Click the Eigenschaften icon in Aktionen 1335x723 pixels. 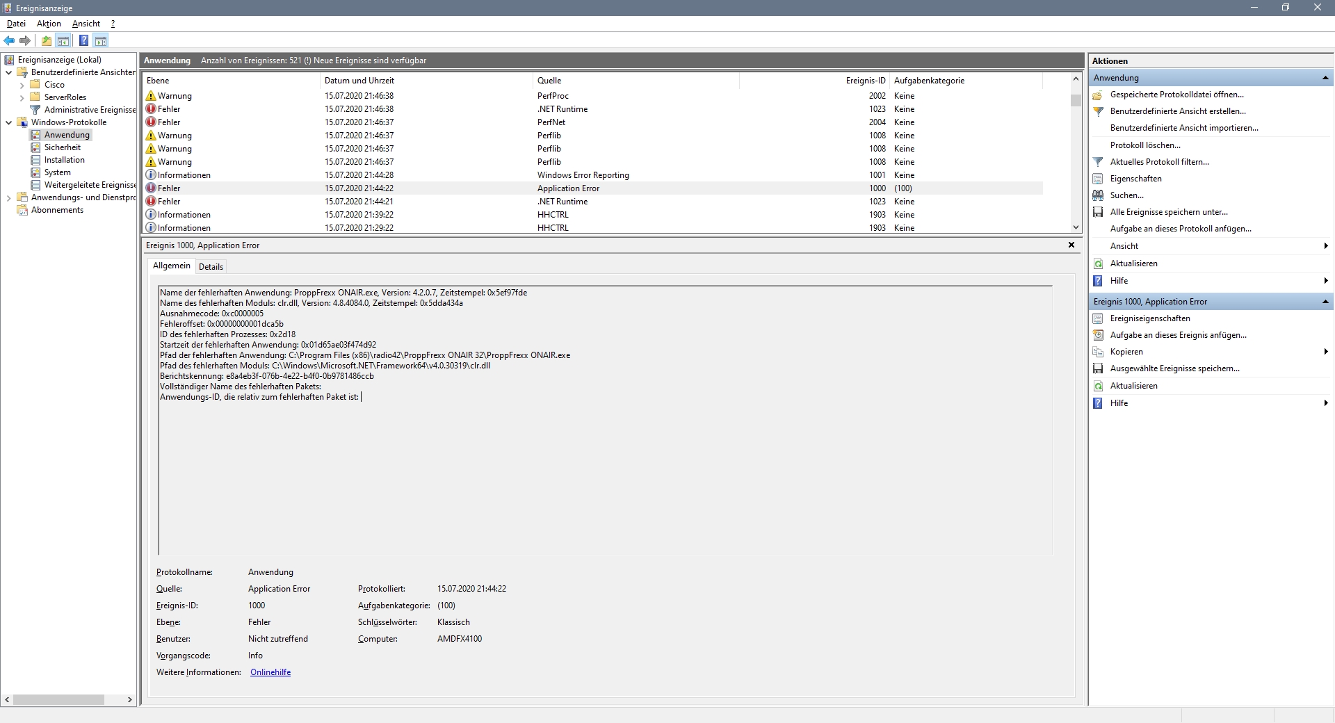[1098, 179]
